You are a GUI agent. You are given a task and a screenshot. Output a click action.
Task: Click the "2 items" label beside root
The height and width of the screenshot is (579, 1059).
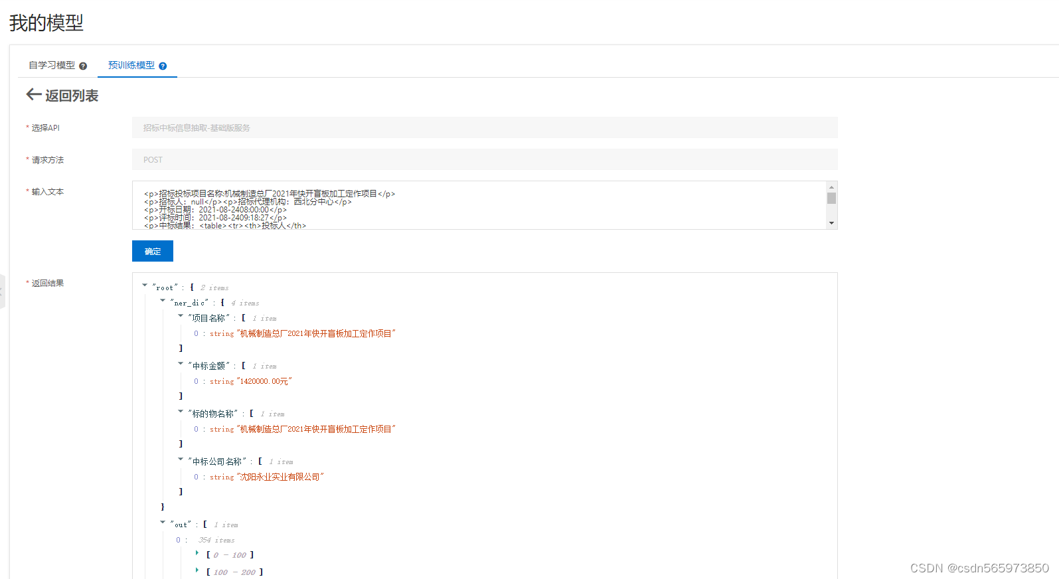(x=214, y=288)
